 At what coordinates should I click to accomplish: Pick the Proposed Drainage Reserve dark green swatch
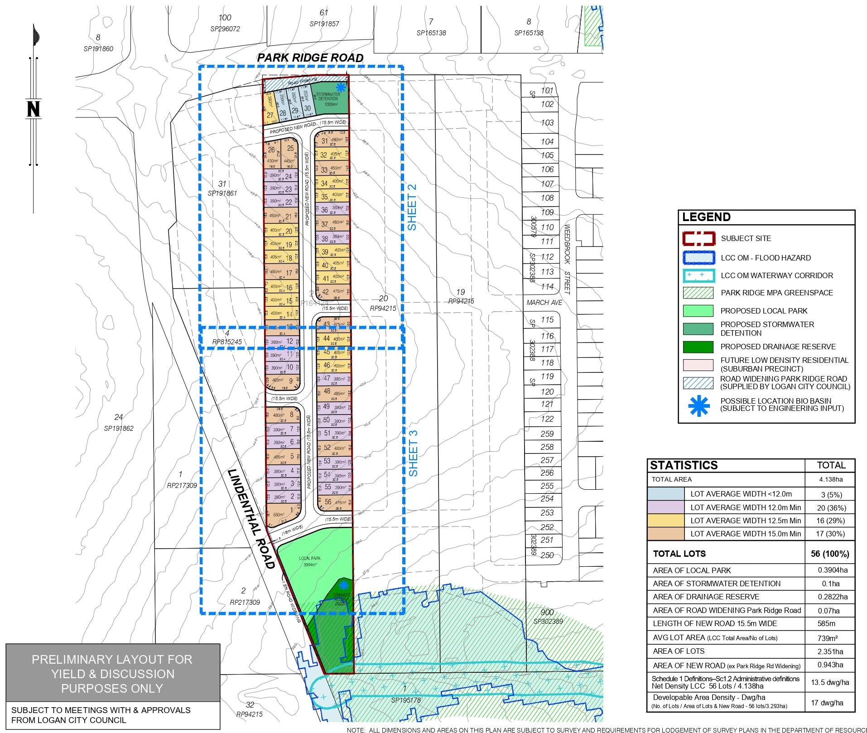tap(698, 347)
